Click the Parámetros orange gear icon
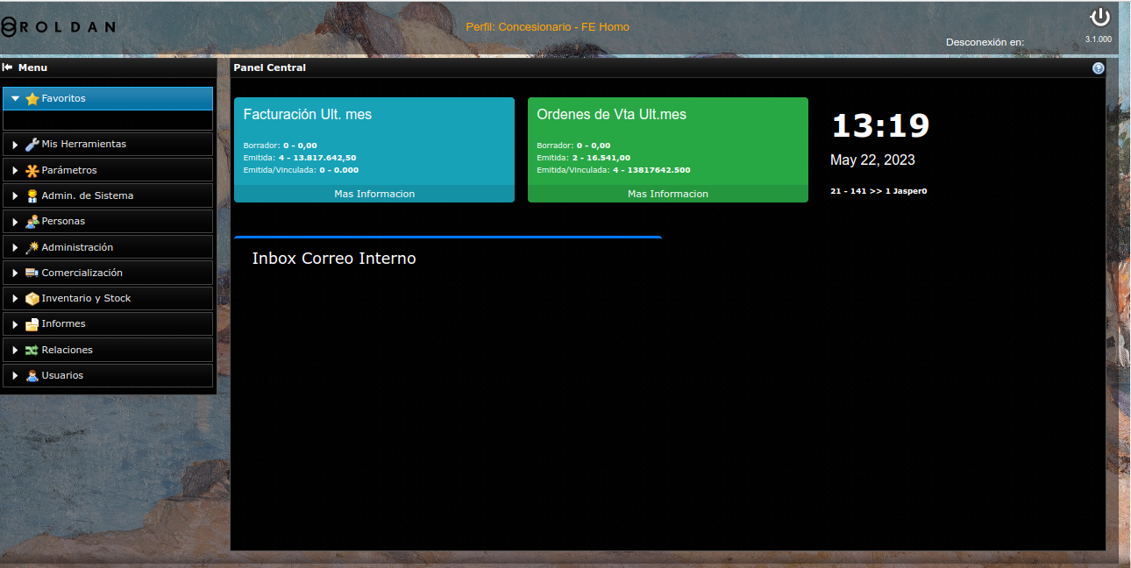The image size is (1131, 568). (x=32, y=170)
